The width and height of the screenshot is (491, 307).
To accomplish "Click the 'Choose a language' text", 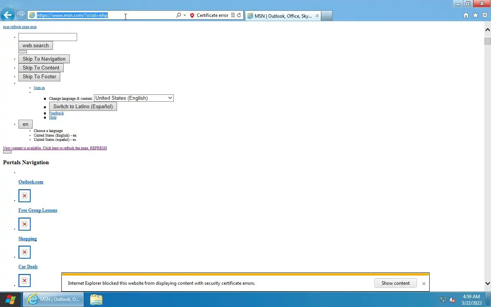I will click(48, 131).
